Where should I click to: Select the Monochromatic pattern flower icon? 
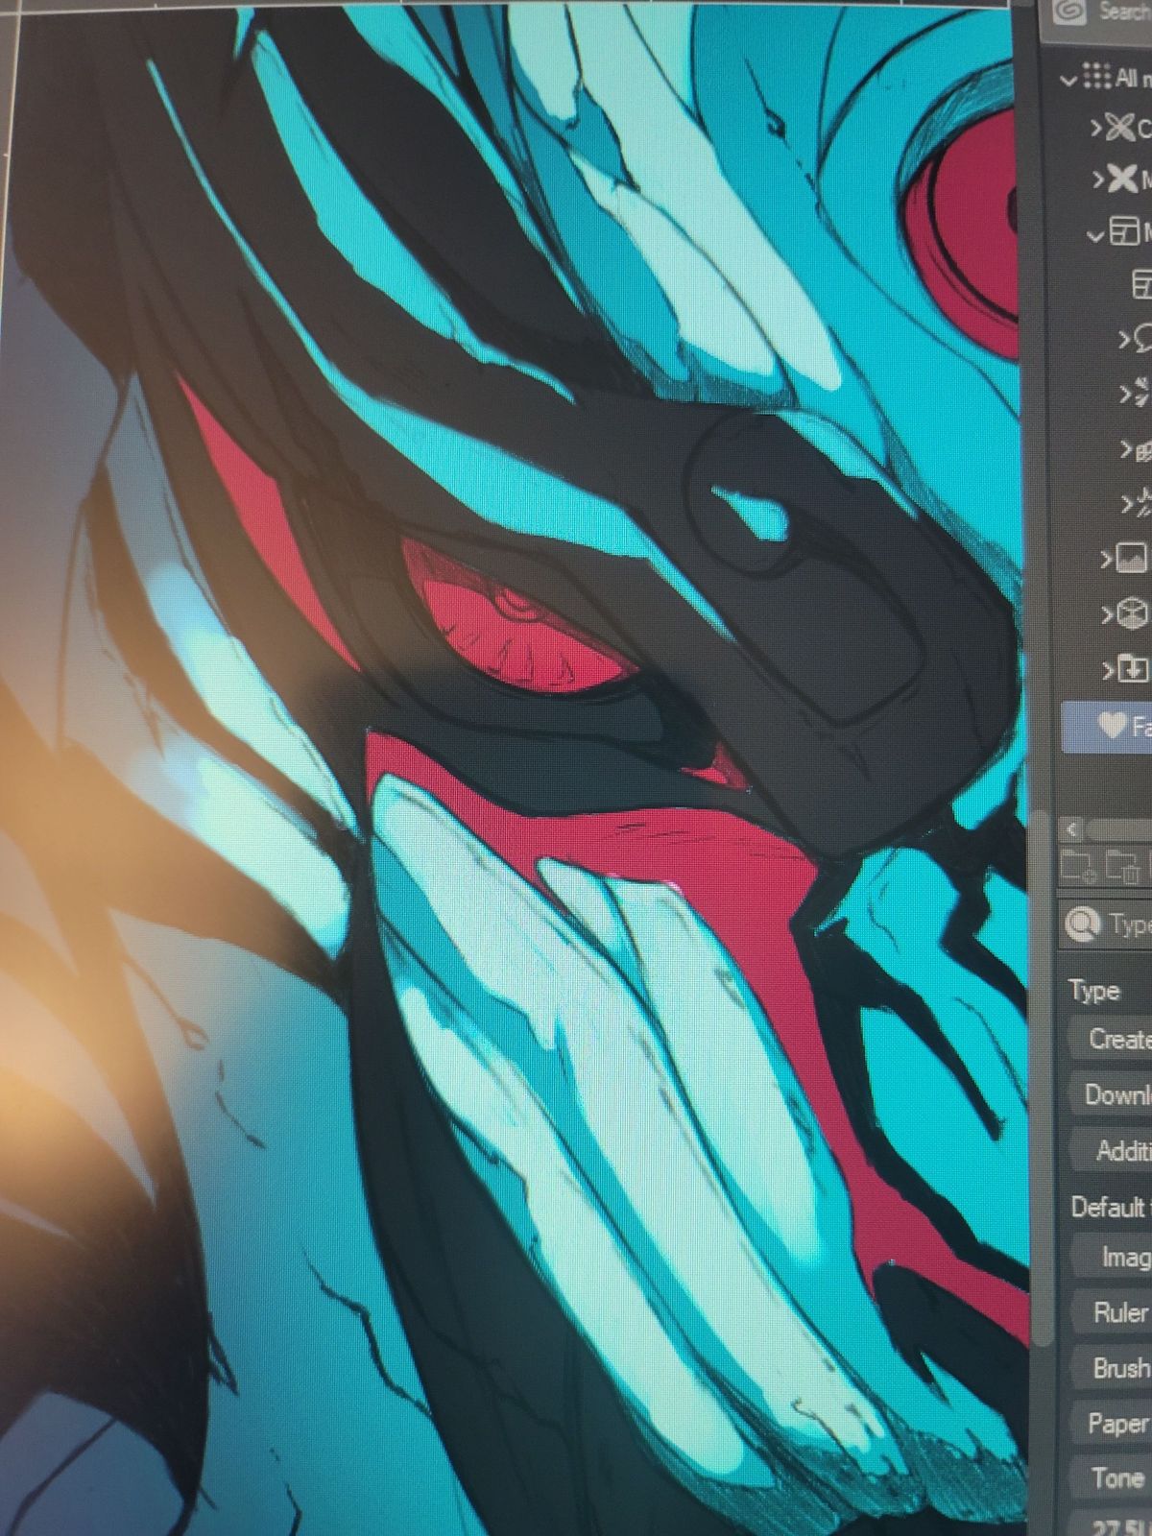pyautogui.click(x=1121, y=179)
